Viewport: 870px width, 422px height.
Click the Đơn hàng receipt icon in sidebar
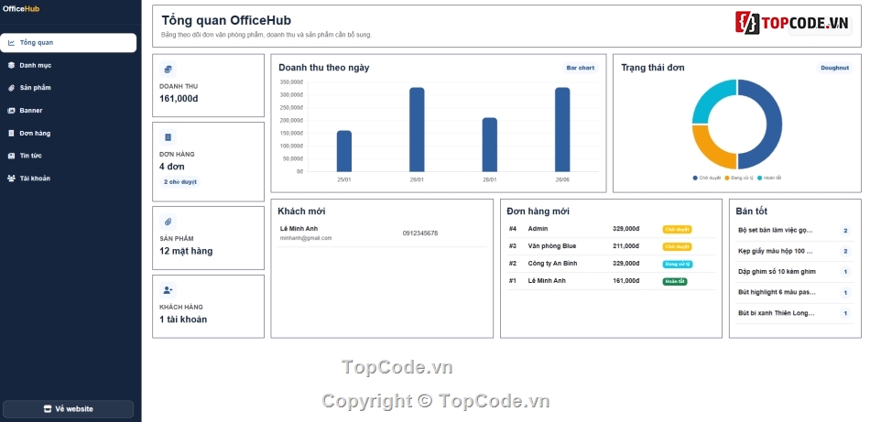click(x=11, y=134)
